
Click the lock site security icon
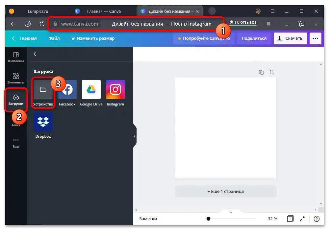(x=55, y=24)
